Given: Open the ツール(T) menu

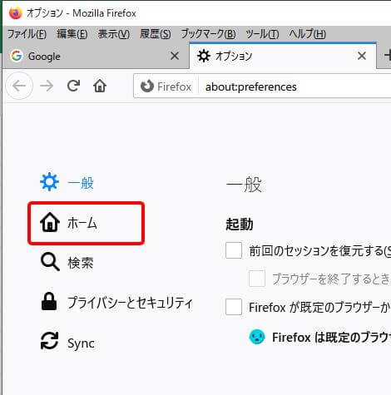Looking at the screenshot, I should tap(262, 34).
